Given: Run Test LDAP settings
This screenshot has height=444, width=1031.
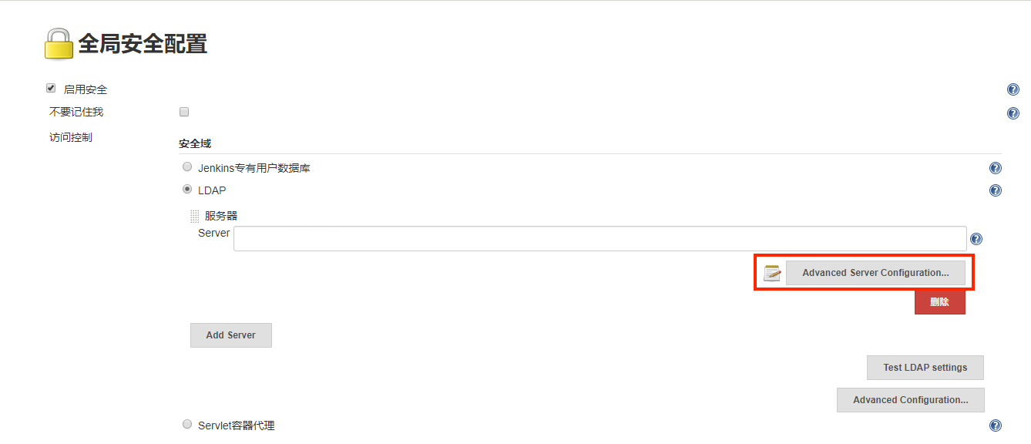Looking at the screenshot, I should pos(925,368).
